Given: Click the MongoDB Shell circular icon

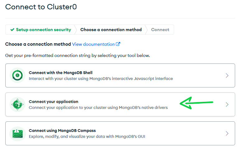Looking at the screenshot, I should pyautogui.click(x=17, y=75).
